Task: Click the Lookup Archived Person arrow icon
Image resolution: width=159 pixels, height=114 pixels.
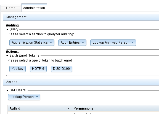Action: pos(132,43)
